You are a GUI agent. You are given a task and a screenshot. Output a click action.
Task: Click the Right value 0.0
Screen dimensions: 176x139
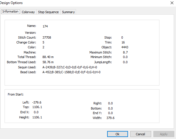[x=111, y=103]
